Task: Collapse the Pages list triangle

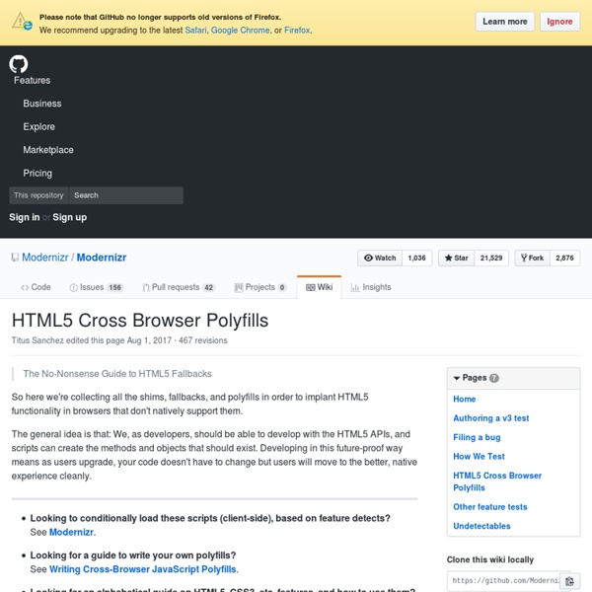Action: point(457,378)
